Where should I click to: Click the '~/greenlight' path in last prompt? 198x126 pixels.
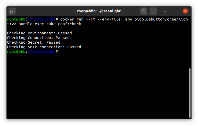(42, 52)
